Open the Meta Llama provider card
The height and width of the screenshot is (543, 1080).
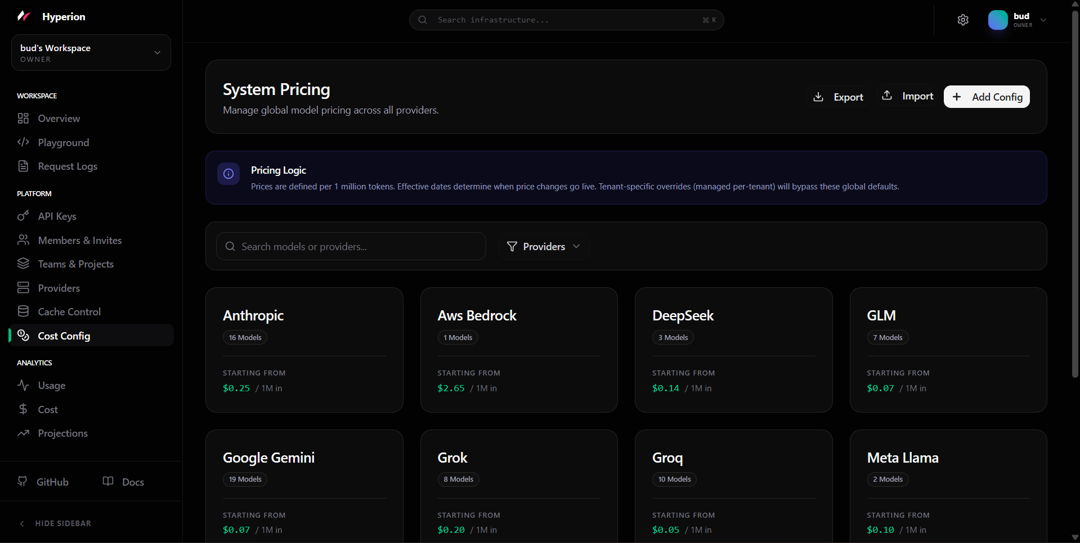tap(948, 487)
